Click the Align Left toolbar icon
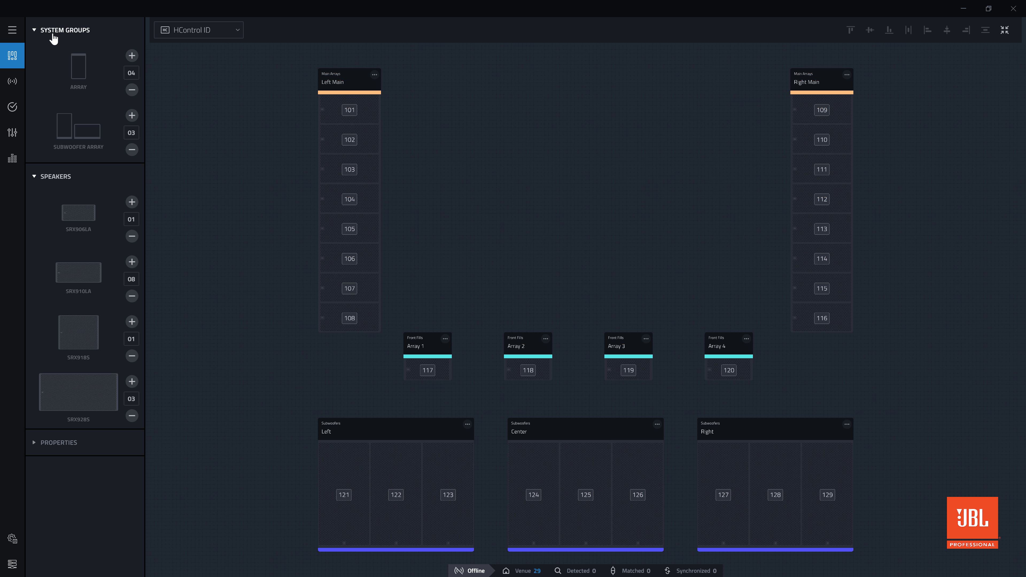The width and height of the screenshot is (1026, 577). 928,30
